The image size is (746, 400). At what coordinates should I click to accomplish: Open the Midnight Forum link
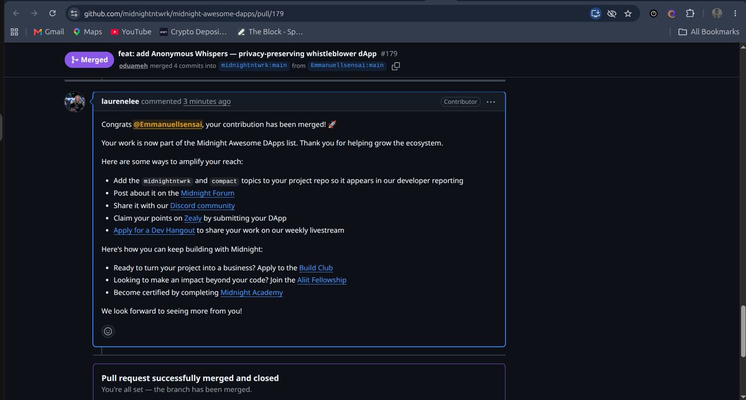pyautogui.click(x=208, y=193)
